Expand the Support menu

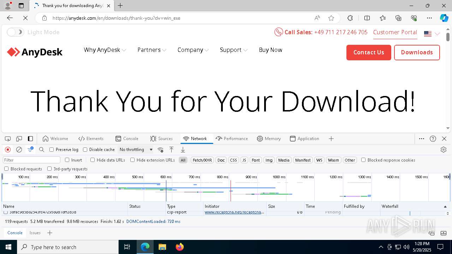point(233,50)
